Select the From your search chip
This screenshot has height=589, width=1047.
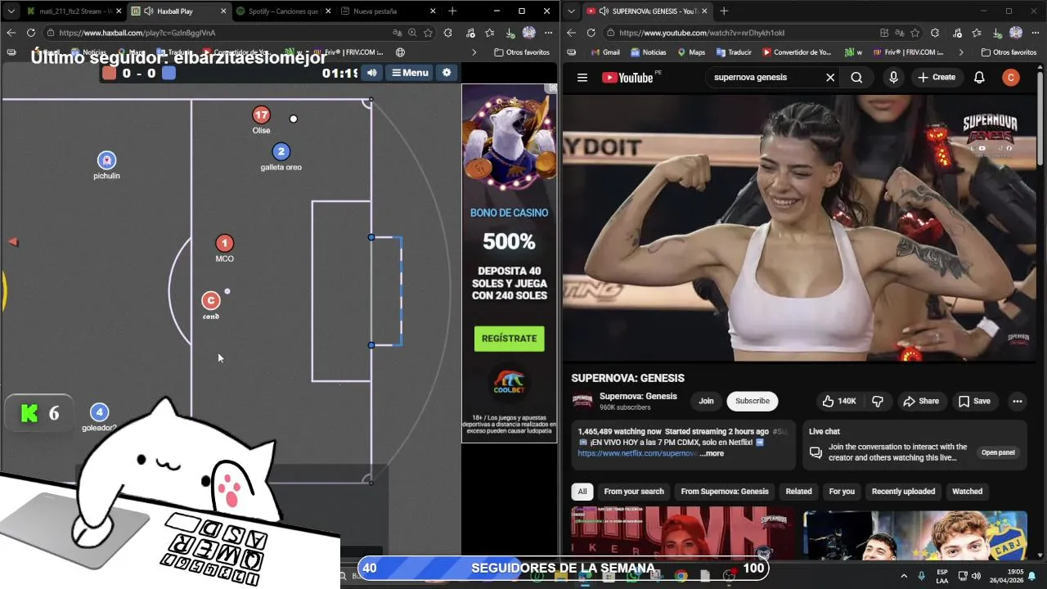634,492
